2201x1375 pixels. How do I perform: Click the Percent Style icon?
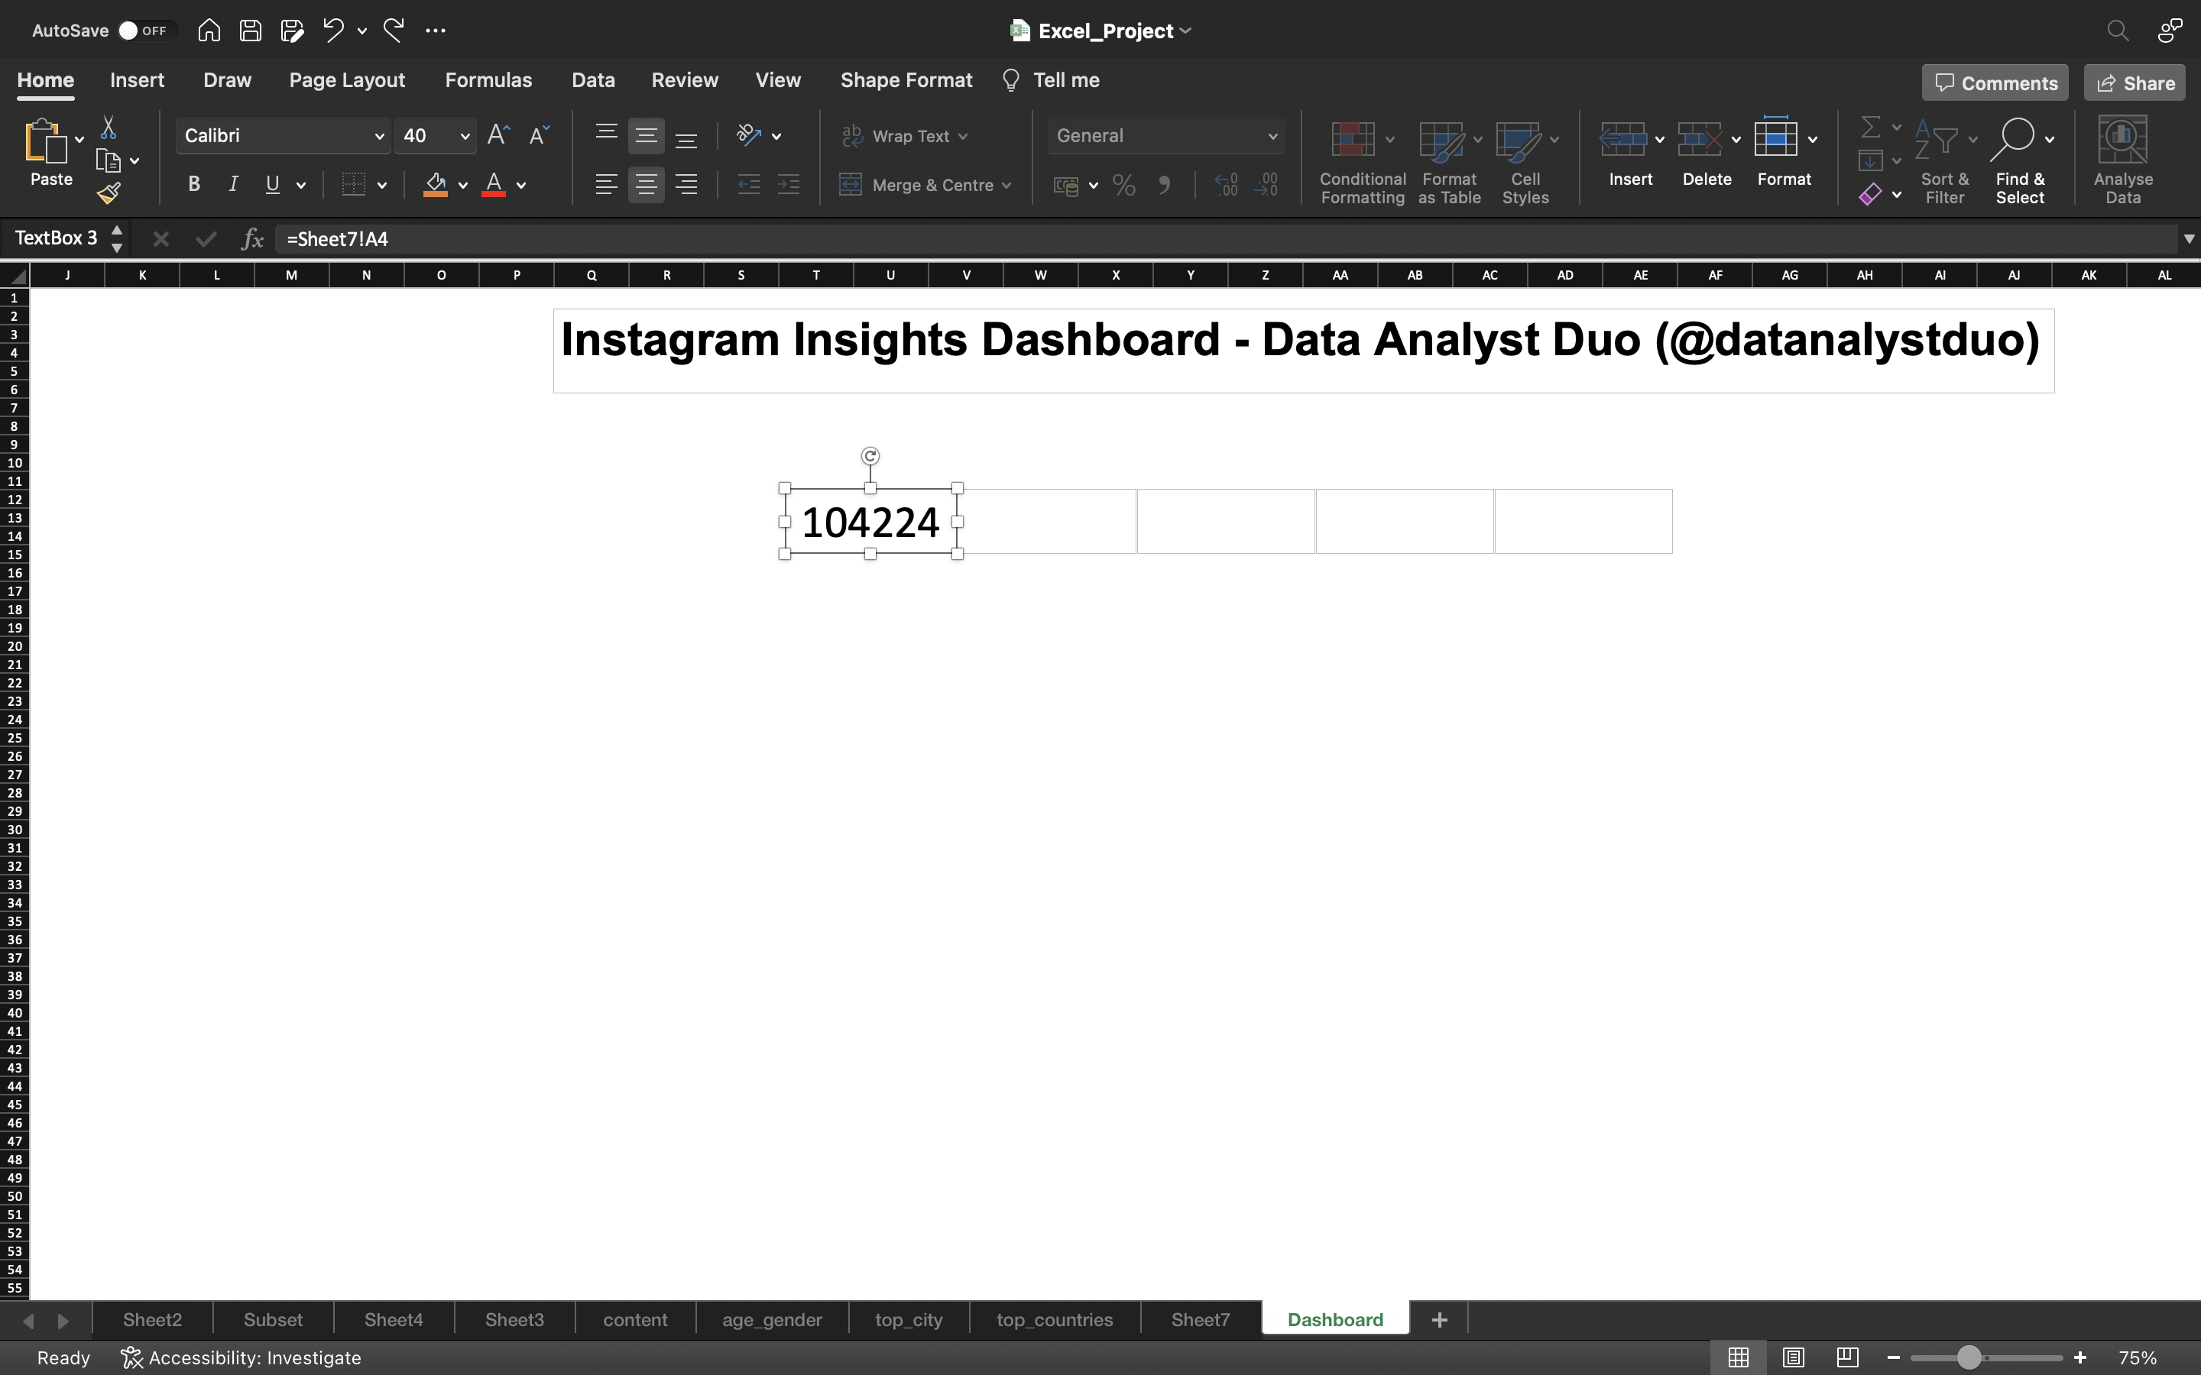click(x=1124, y=186)
